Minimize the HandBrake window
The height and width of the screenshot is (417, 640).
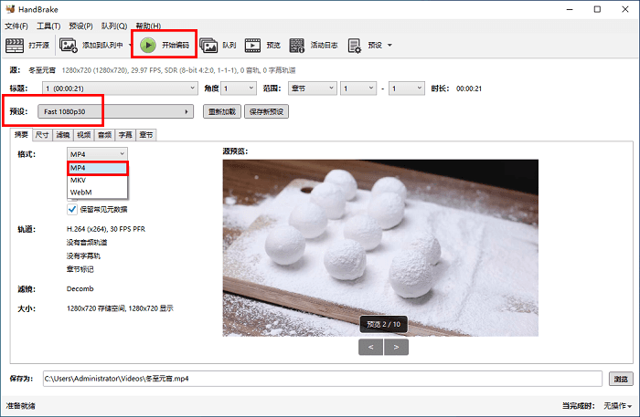pyautogui.click(x=571, y=9)
